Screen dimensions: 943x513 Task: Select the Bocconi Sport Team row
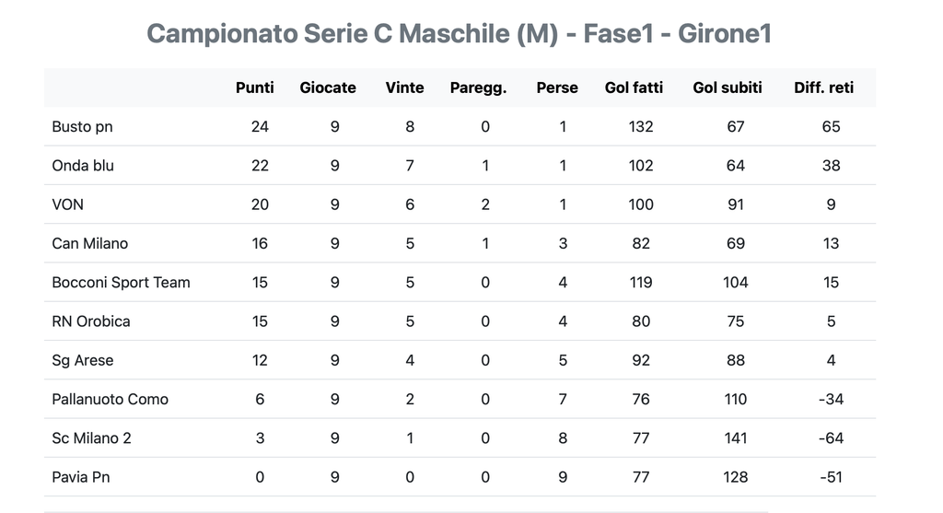(x=121, y=282)
